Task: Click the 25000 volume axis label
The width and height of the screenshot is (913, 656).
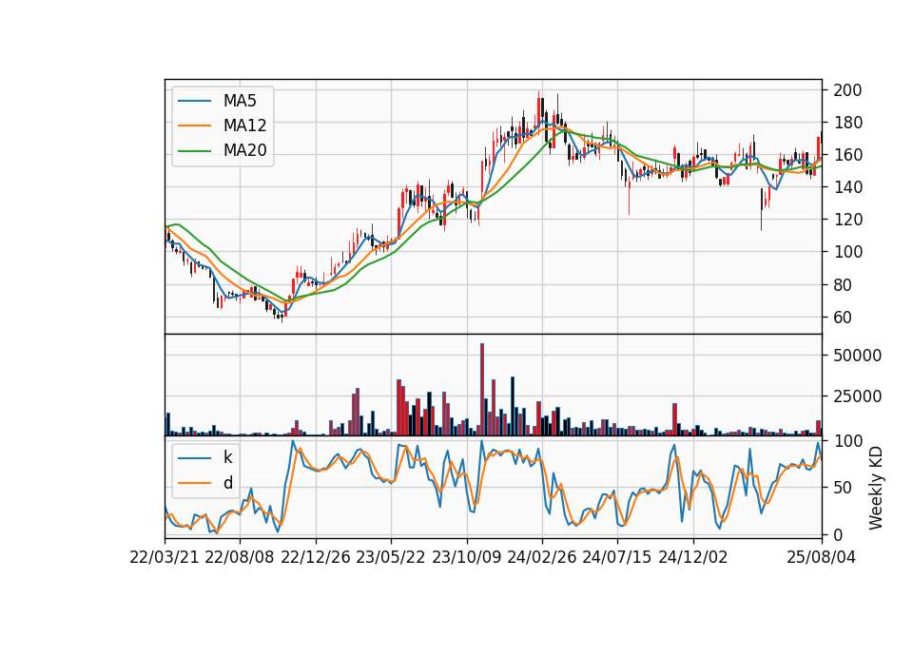Action: (857, 396)
